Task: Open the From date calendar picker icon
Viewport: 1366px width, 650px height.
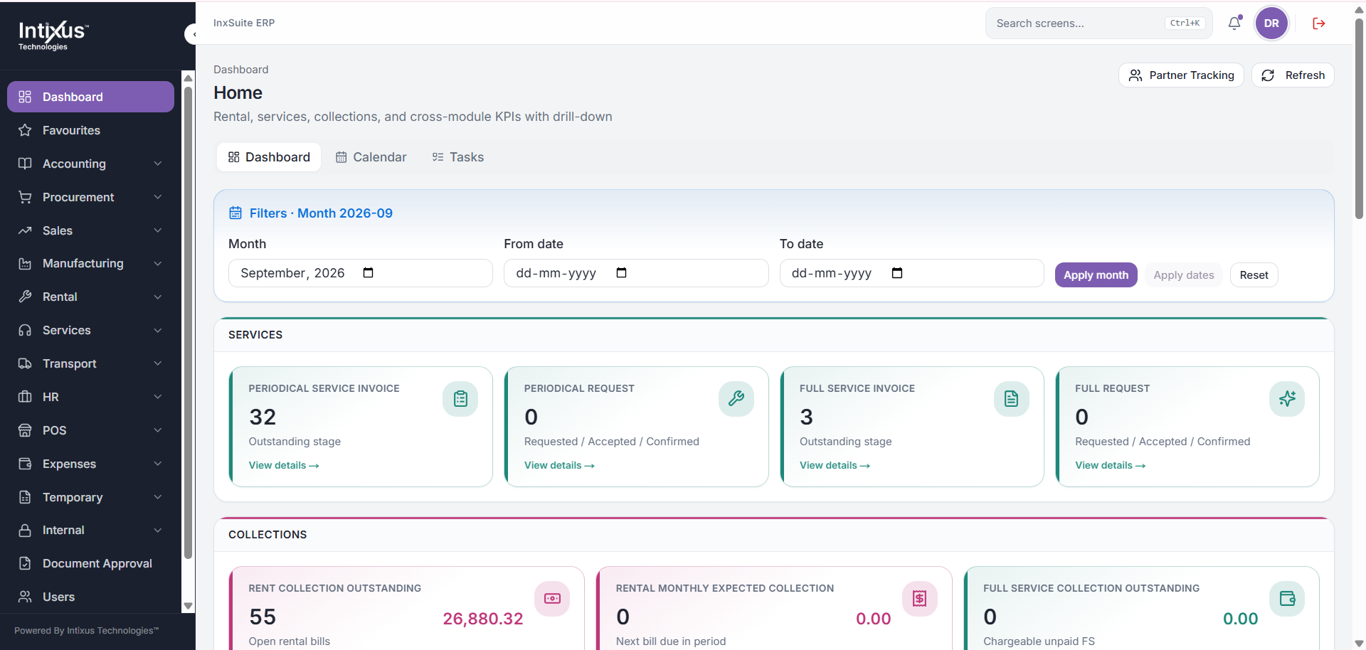Action: 621,273
